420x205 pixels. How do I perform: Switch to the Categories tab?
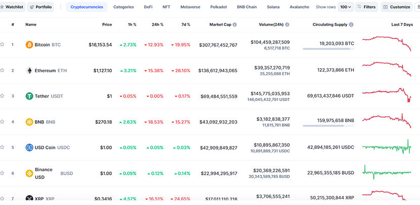click(123, 7)
